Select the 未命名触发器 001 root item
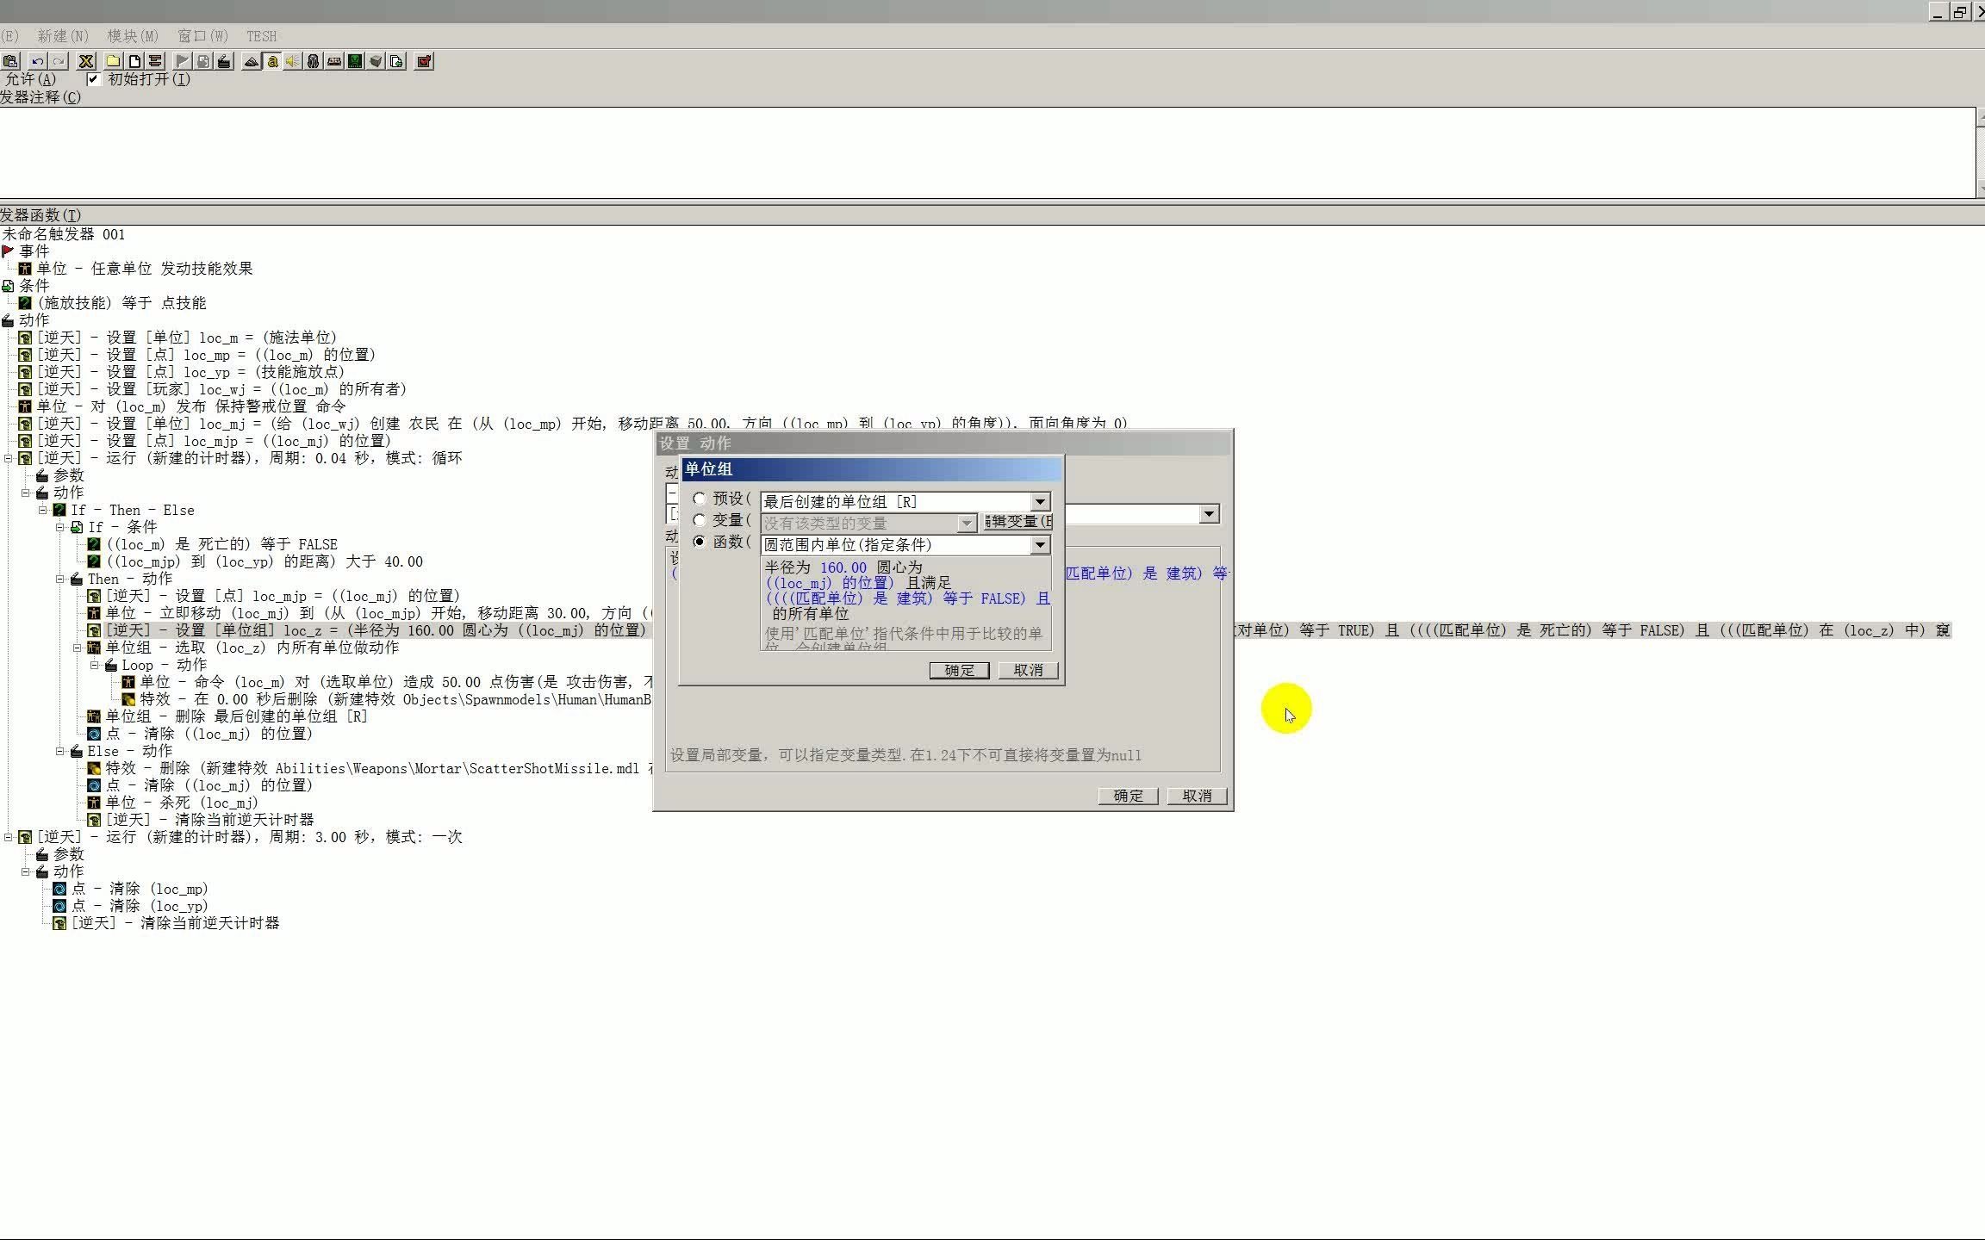 (x=63, y=234)
